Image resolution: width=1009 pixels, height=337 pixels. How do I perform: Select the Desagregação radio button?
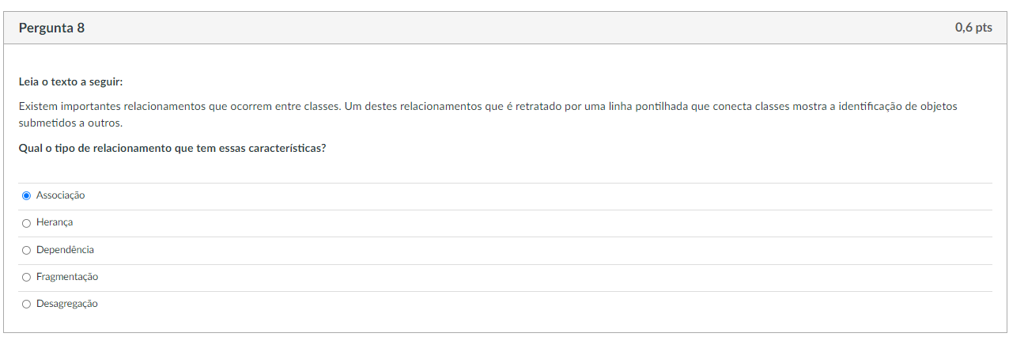[27, 304]
